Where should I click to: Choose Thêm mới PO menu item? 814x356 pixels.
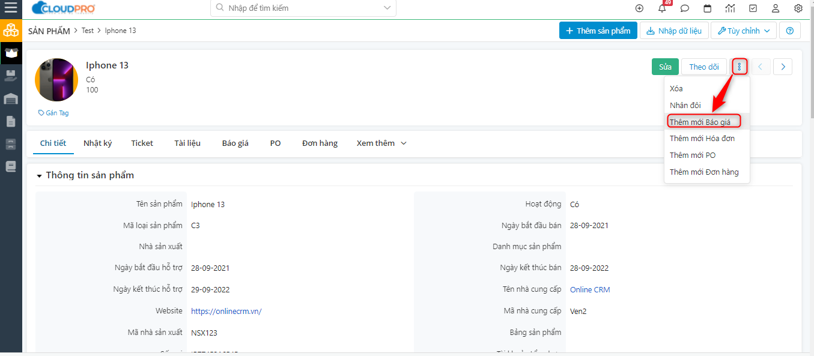click(x=706, y=155)
